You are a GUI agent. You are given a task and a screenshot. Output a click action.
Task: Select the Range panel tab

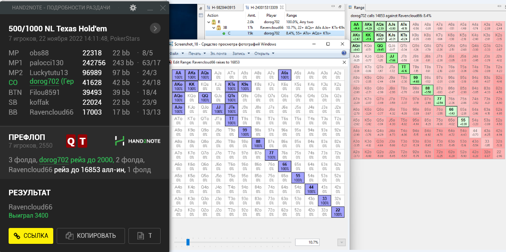(357, 7)
